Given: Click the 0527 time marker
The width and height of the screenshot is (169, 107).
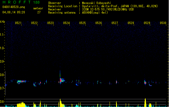Looking at the screenshot, I should [x=115, y=23].
